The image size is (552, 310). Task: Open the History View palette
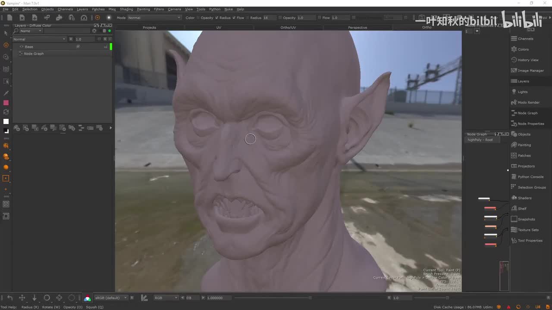528,60
